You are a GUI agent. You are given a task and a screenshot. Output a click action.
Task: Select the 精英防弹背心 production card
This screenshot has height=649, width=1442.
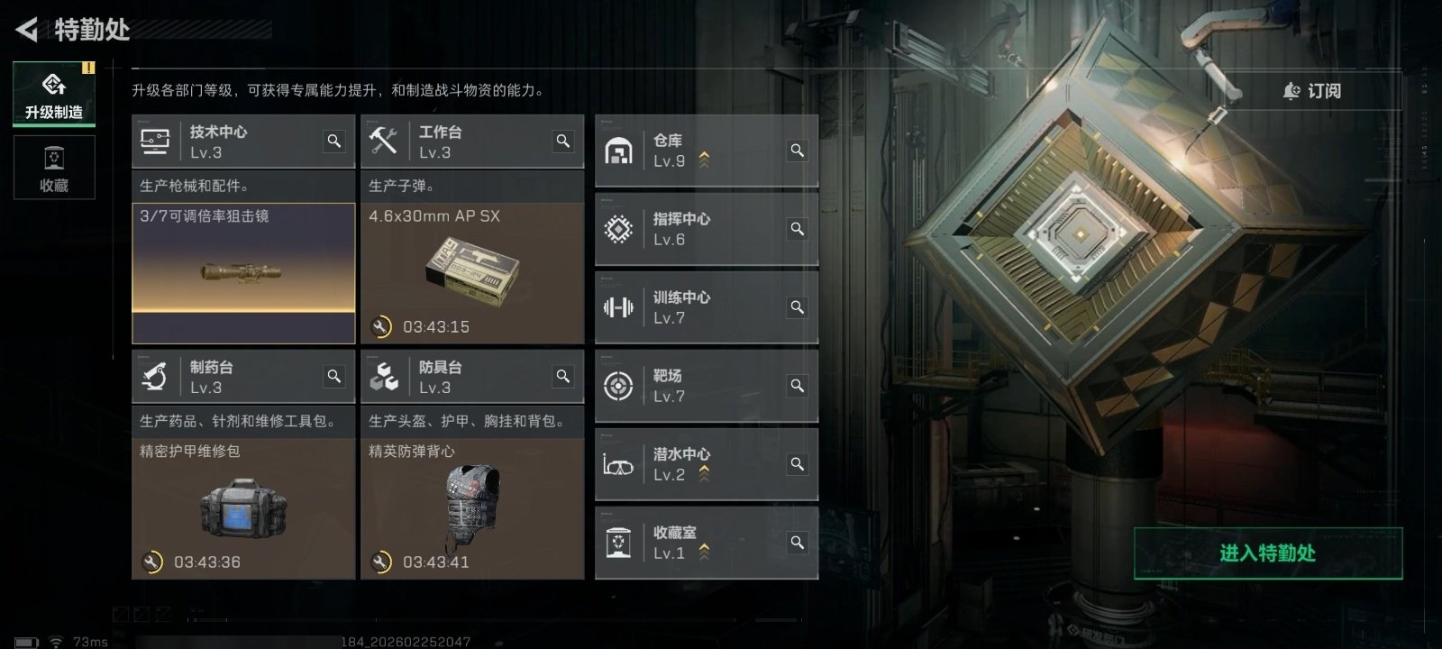[x=472, y=508]
